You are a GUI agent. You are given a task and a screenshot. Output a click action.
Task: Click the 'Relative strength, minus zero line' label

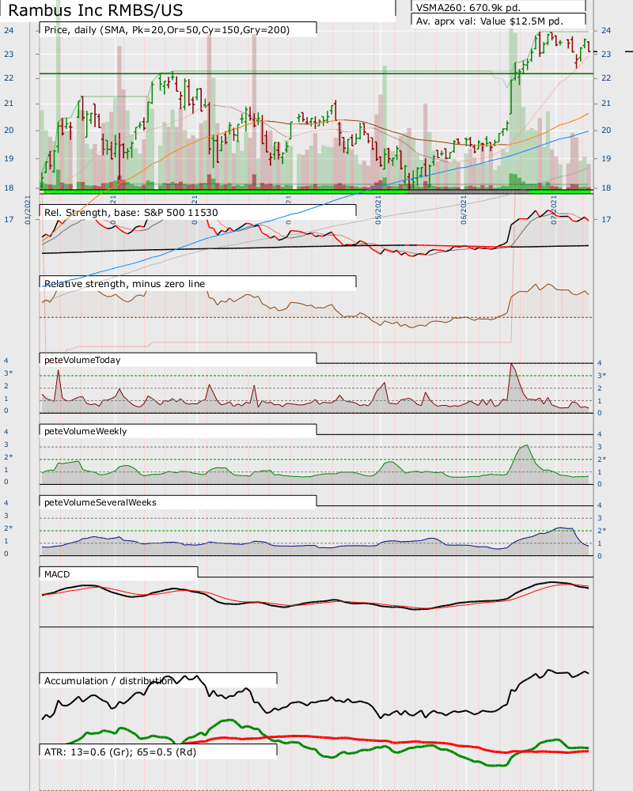tap(125, 283)
